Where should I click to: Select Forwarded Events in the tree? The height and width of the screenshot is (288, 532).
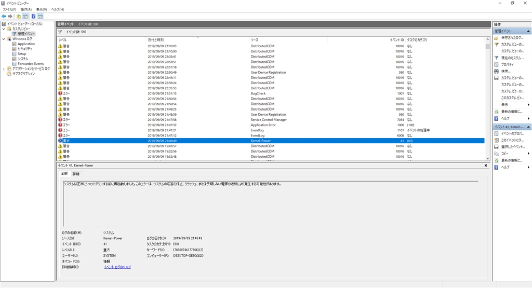tap(31, 64)
